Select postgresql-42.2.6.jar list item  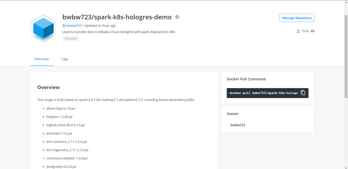(x=61, y=167)
